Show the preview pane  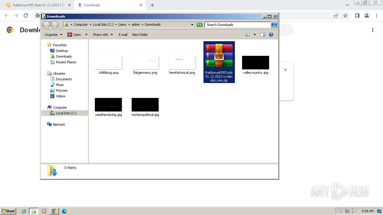pyautogui.click(x=262, y=35)
